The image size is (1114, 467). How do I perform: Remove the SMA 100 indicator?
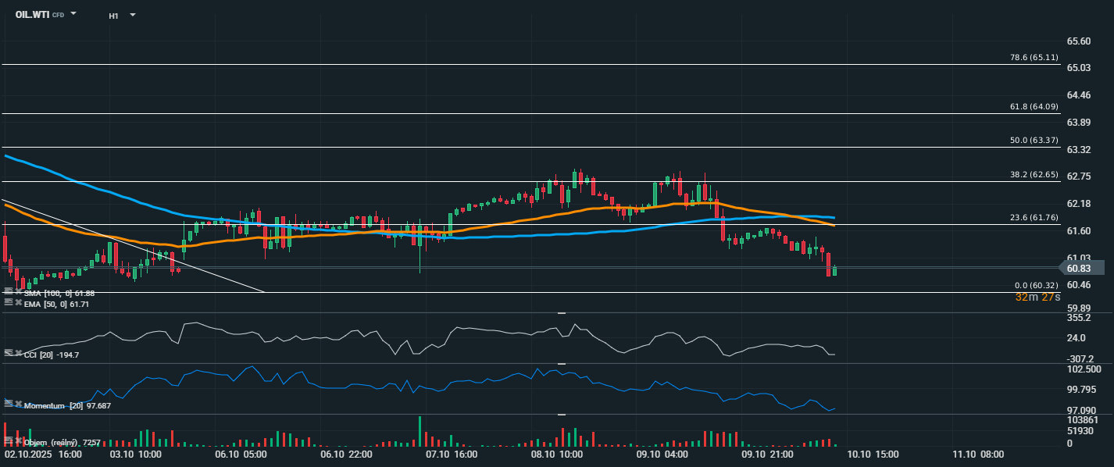tap(18, 291)
